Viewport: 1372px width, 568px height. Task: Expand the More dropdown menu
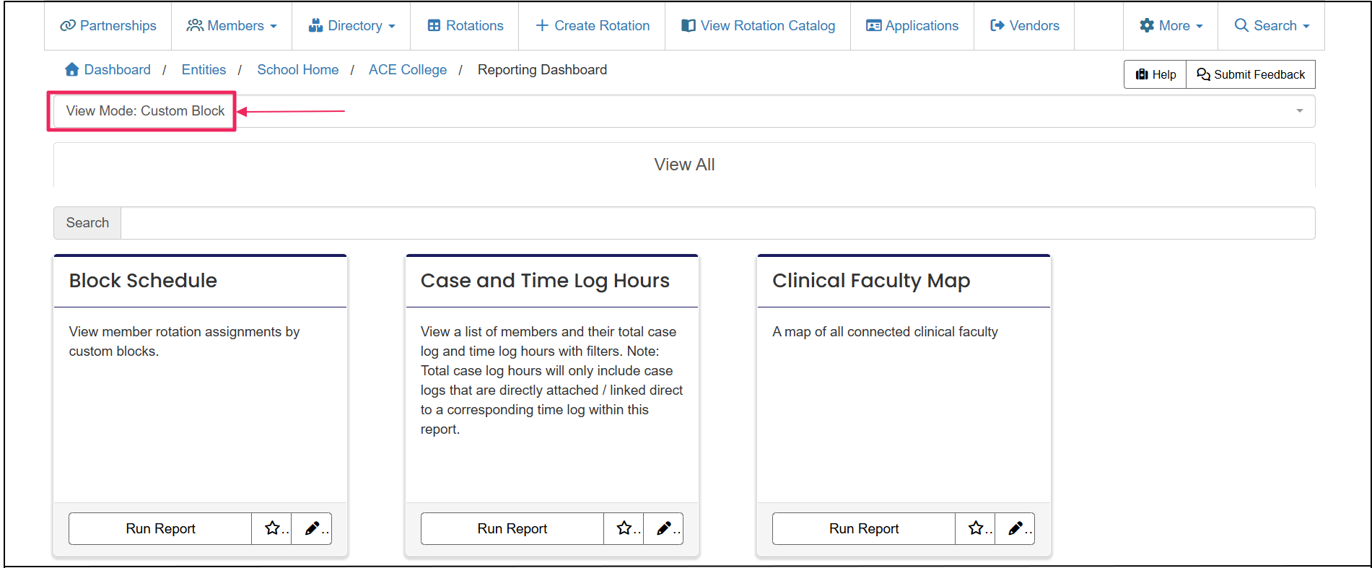point(1171,25)
